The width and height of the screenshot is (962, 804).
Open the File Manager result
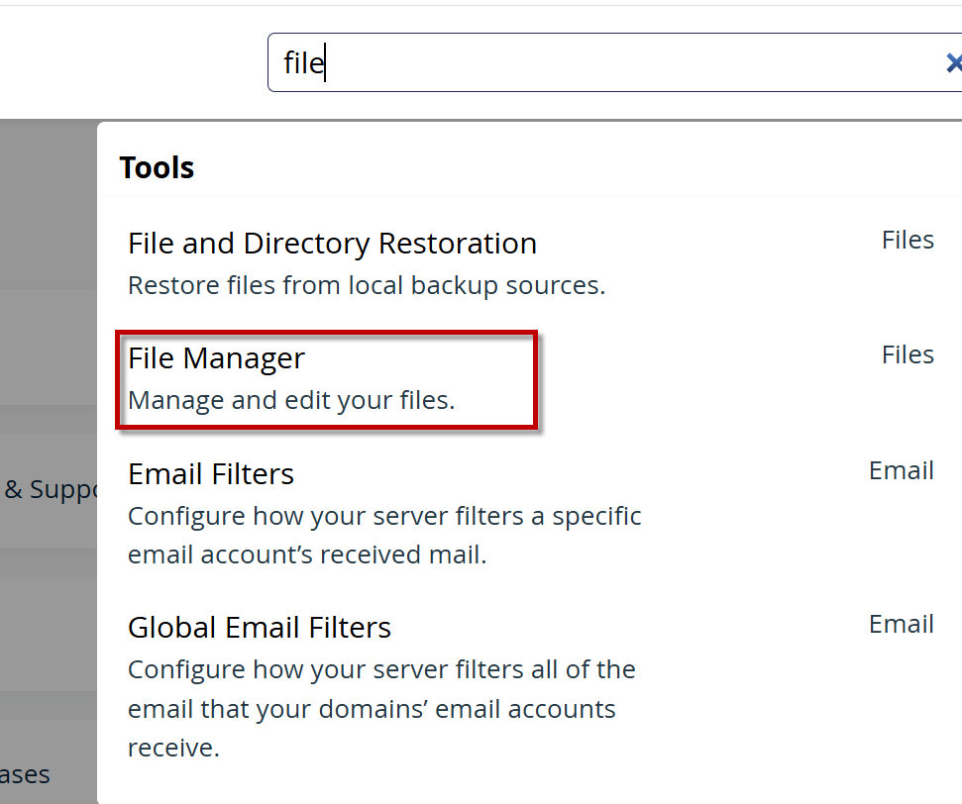click(216, 358)
